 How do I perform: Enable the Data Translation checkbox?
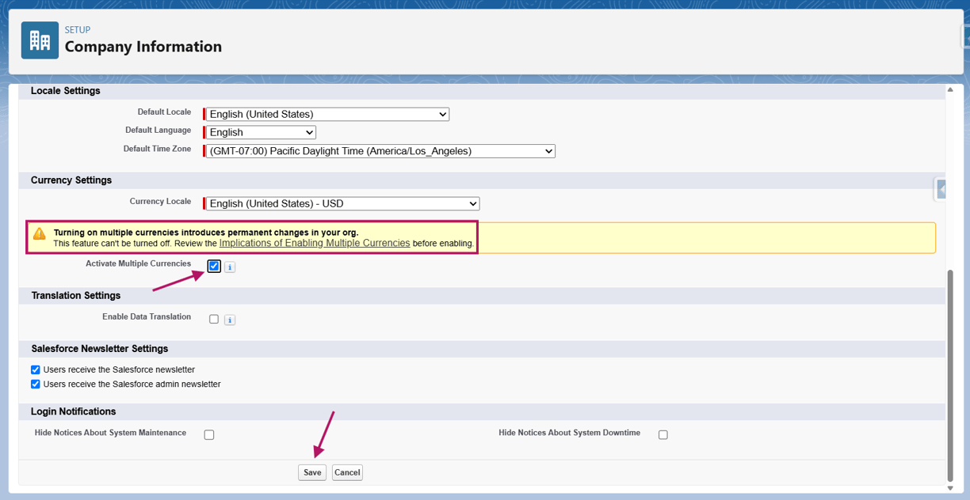coord(214,320)
